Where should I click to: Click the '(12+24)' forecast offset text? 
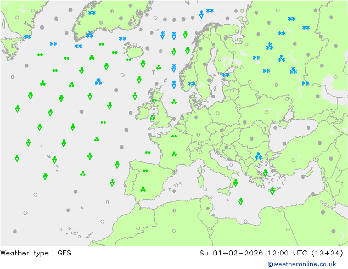pos(327,253)
